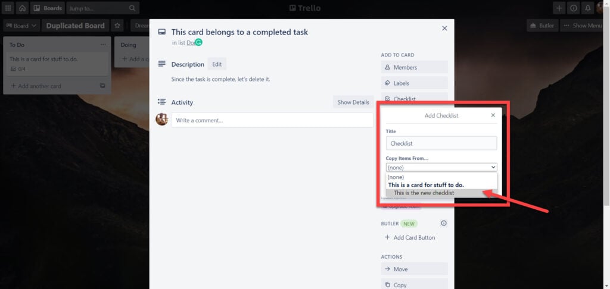Viewport: 610px width, 289px height.
Task: Click Copy under Actions
Action: (415, 285)
